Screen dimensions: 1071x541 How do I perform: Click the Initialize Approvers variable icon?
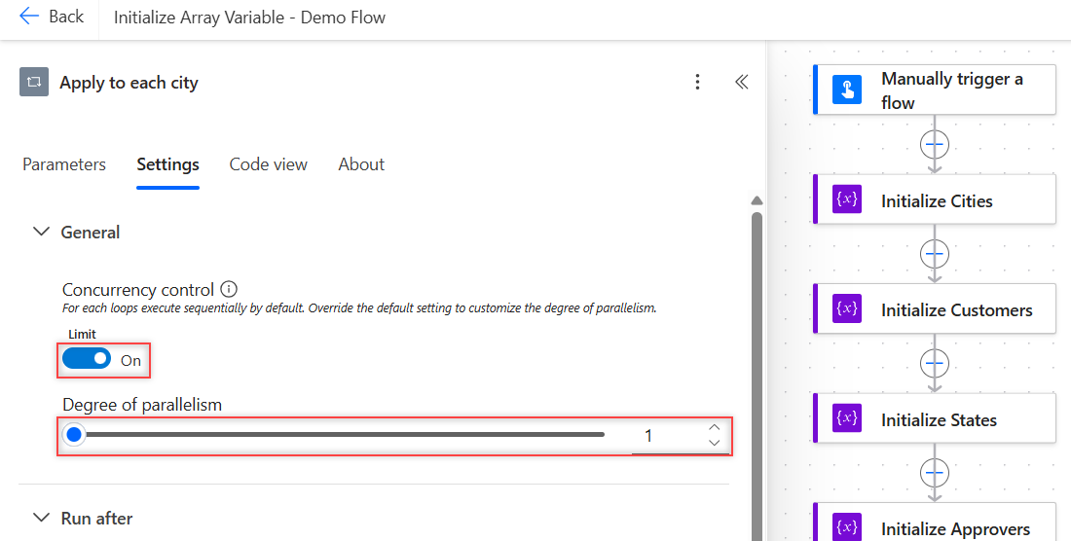[x=847, y=526]
